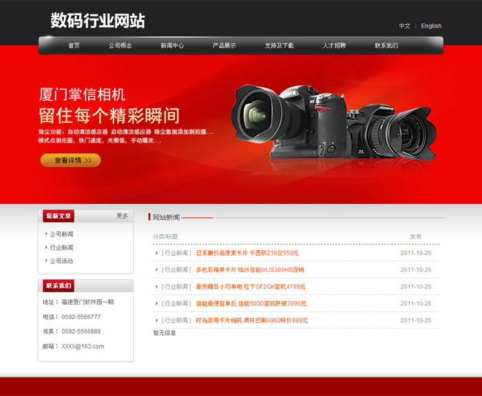Click [行业新闻] tag beside 奥林巴斯X960 article

pyautogui.click(x=176, y=320)
